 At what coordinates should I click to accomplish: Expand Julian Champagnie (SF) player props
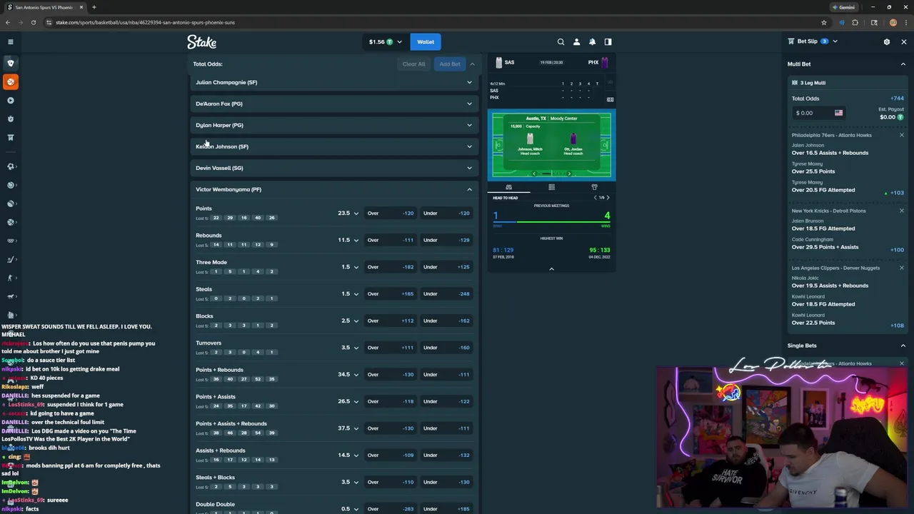point(334,82)
